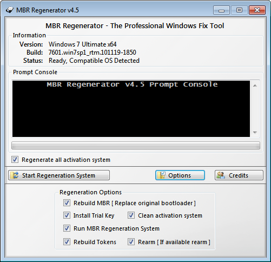Show the Credits dialog

239,175
